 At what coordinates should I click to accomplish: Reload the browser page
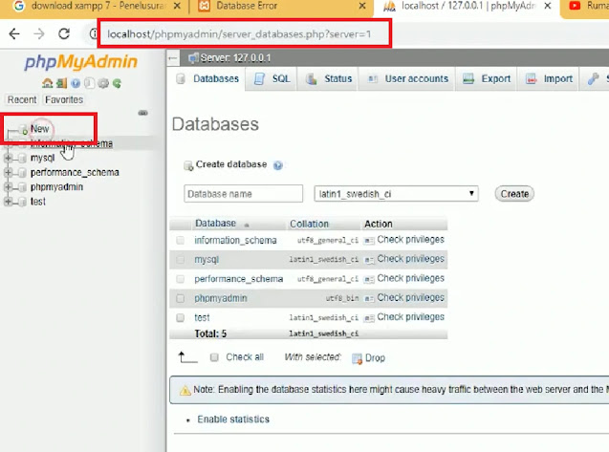(x=64, y=34)
